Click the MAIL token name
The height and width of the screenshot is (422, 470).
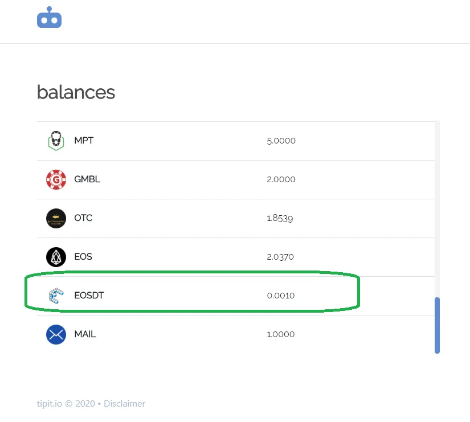[85, 334]
